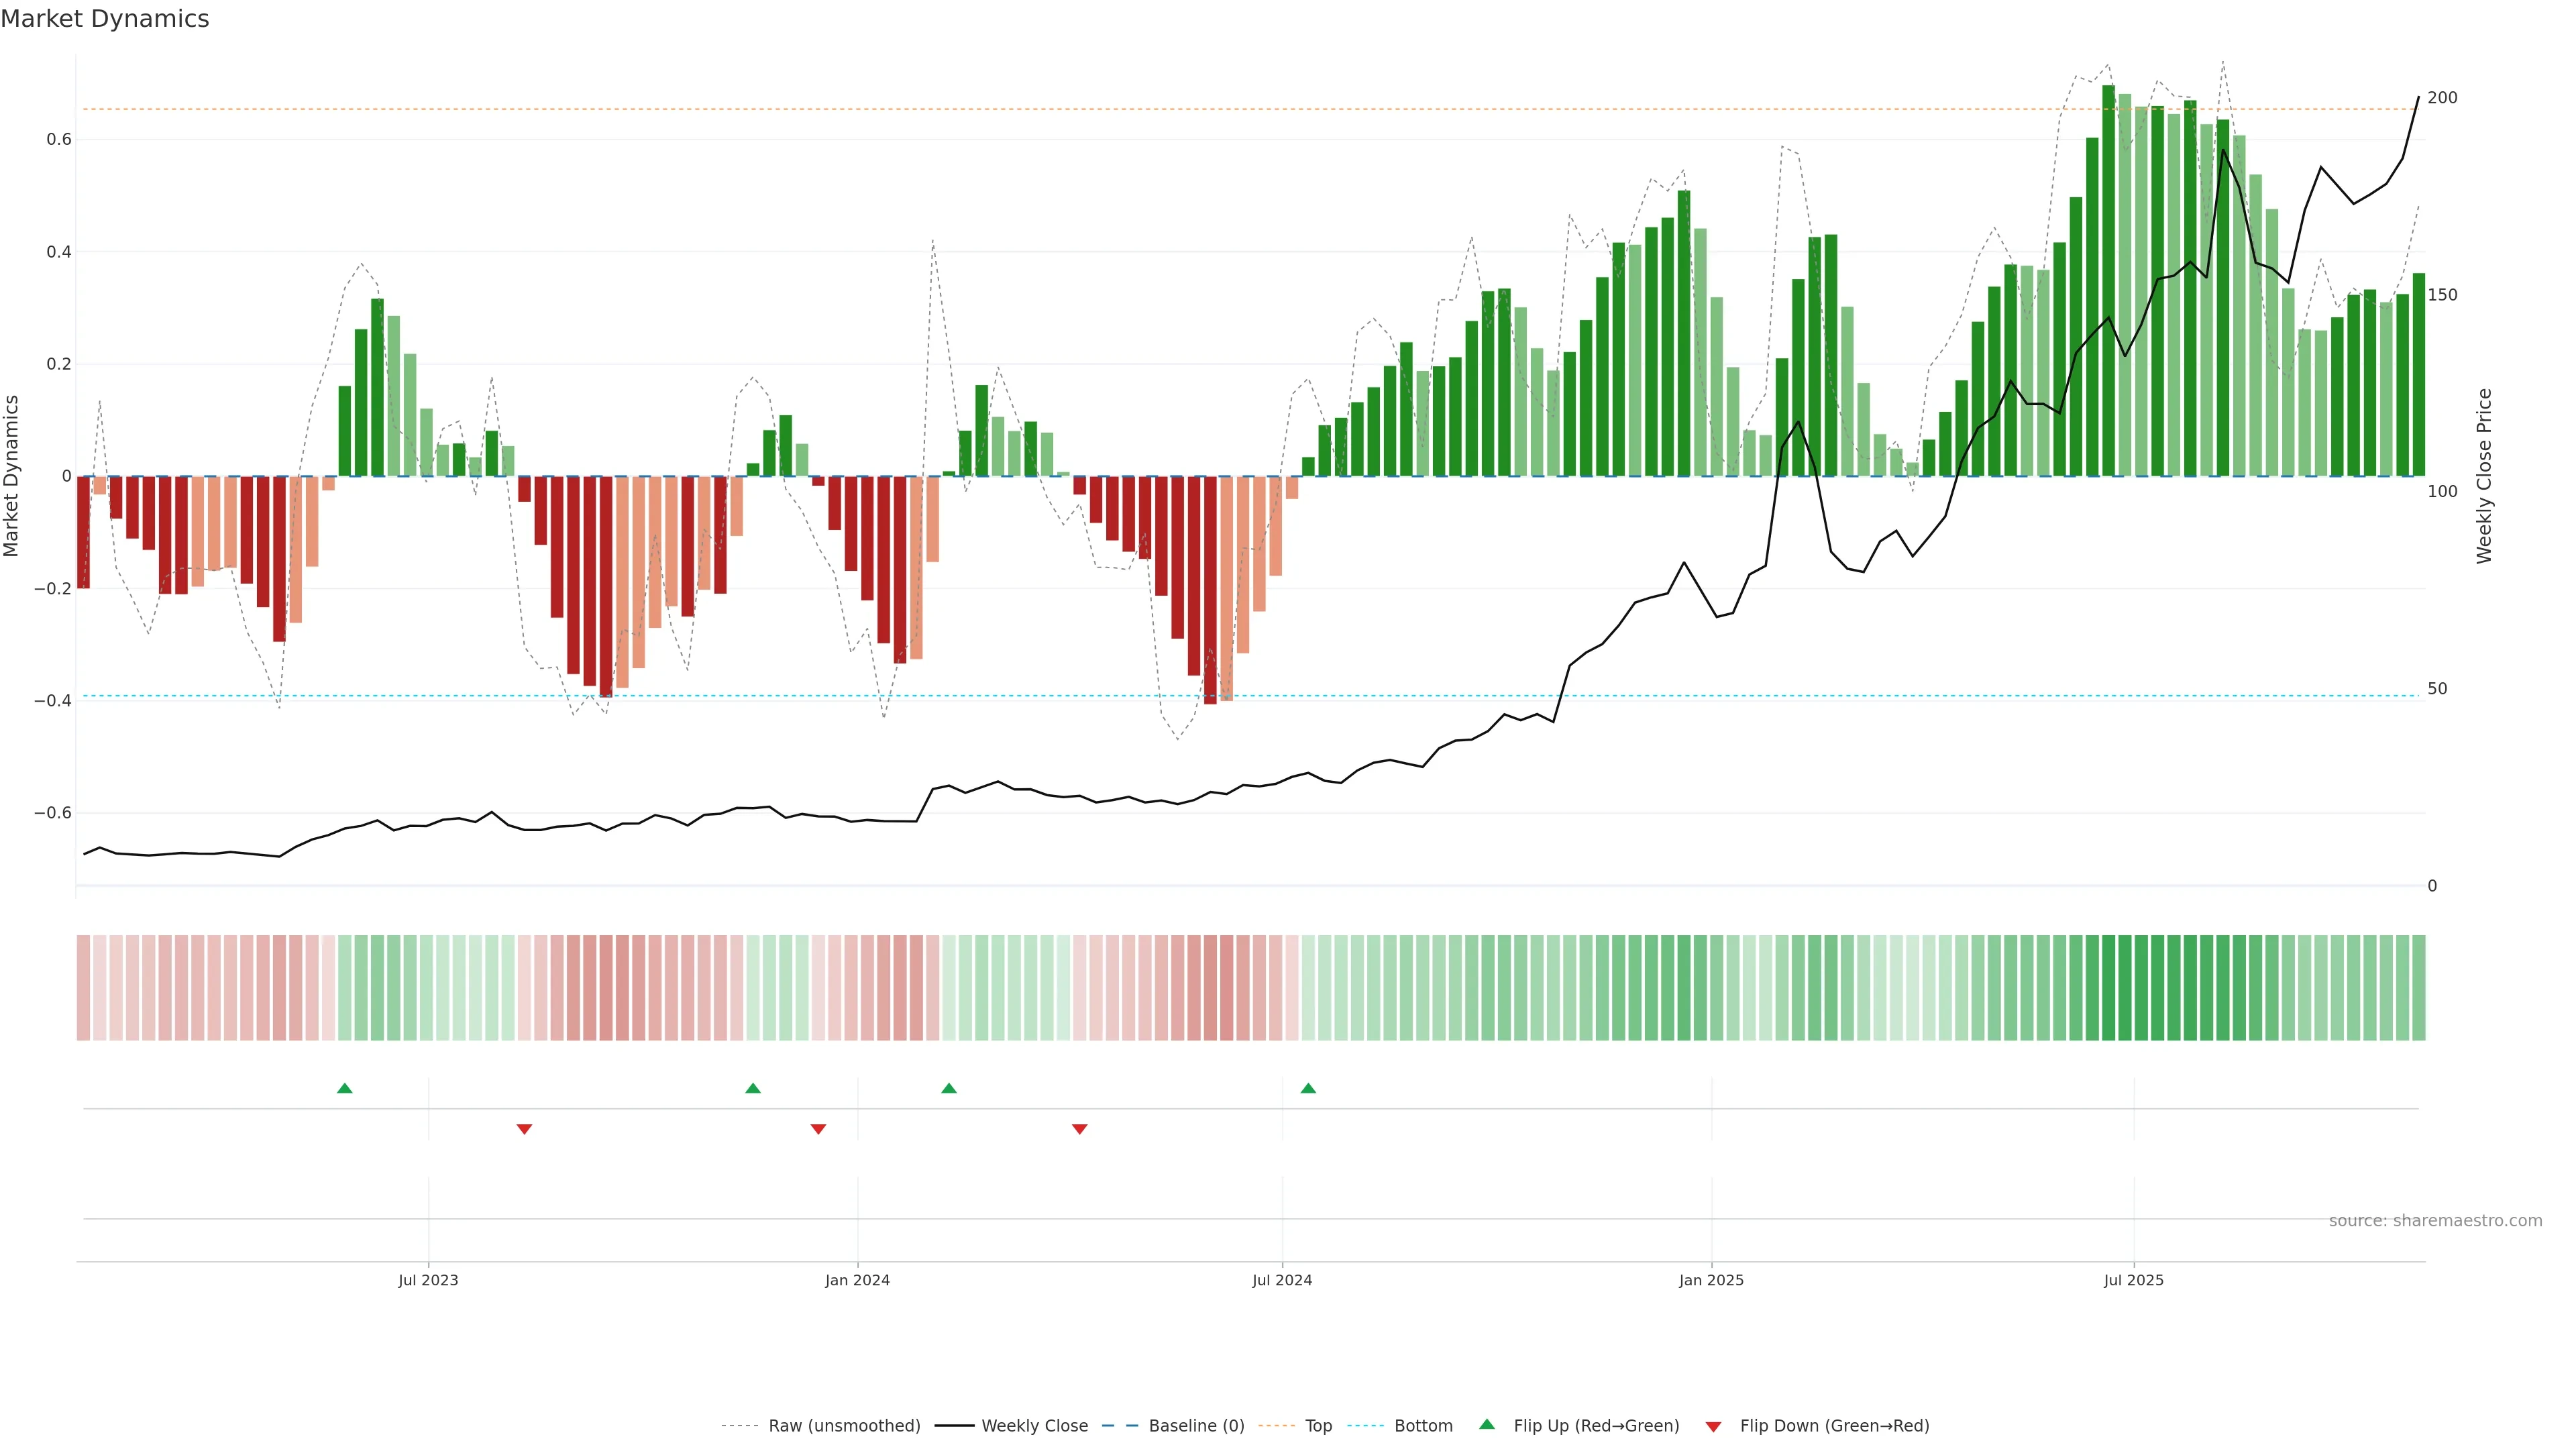Click the last heatmap strip cell on the right
2576x1449 pixels.
(2418, 987)
